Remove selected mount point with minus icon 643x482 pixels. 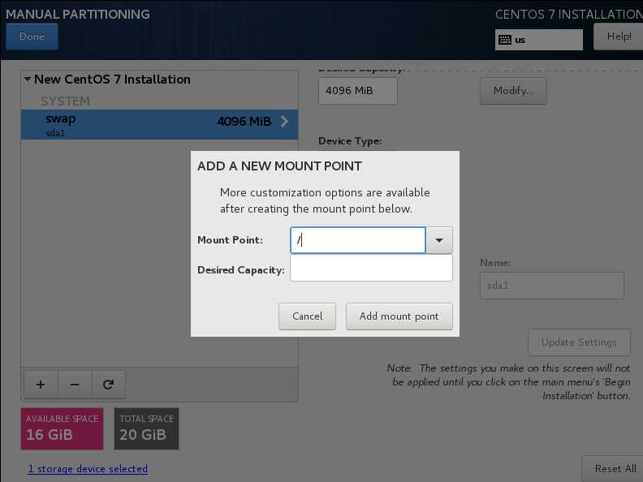(75, 385)
